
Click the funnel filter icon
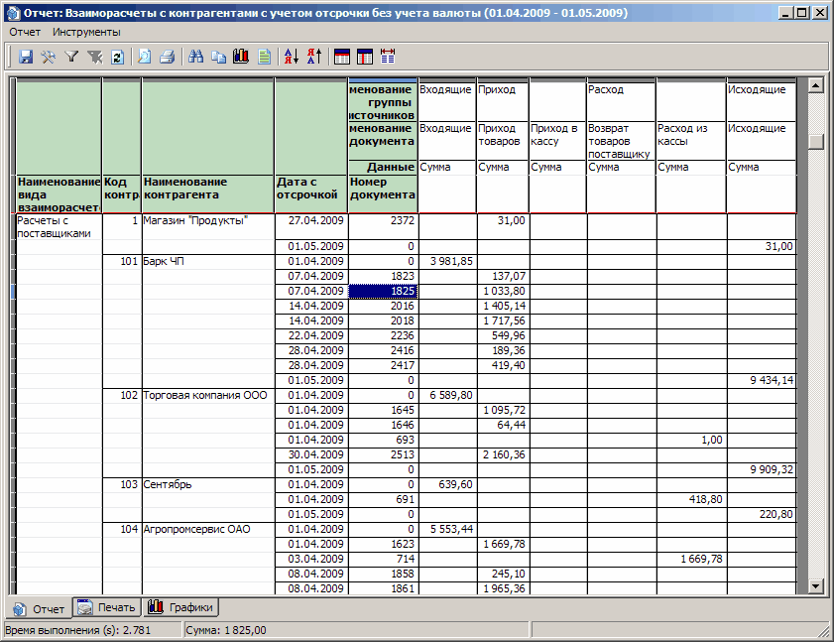coord(71,57)
